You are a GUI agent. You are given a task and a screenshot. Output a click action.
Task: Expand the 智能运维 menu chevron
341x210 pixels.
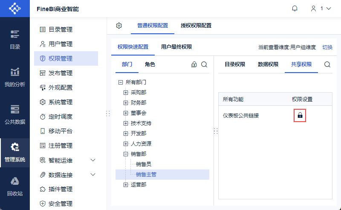pyautogui.click(x=93, y=160)
